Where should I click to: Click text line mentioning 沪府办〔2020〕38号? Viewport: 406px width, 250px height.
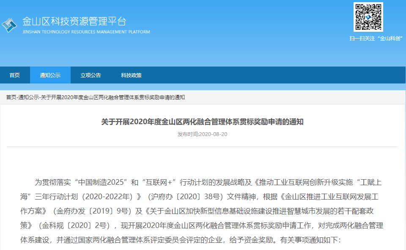pyautogui.click(x=199, y=197)
